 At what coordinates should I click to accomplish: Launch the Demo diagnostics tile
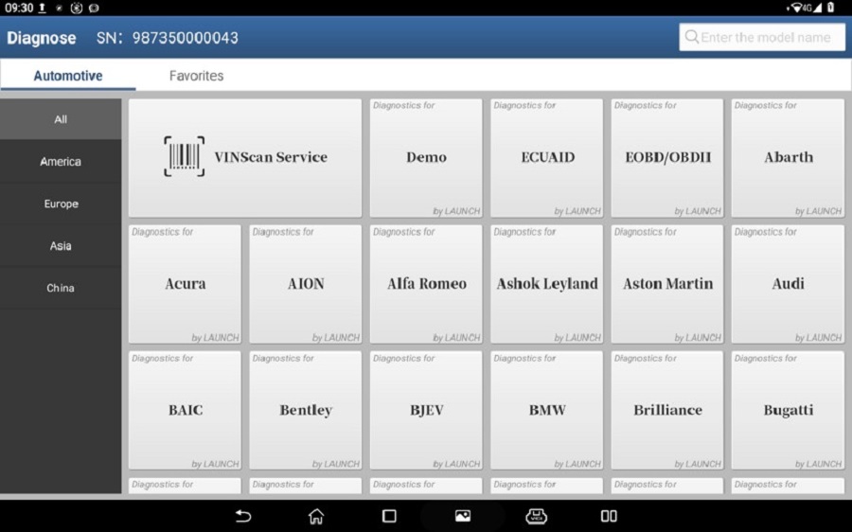click(426, 158)
